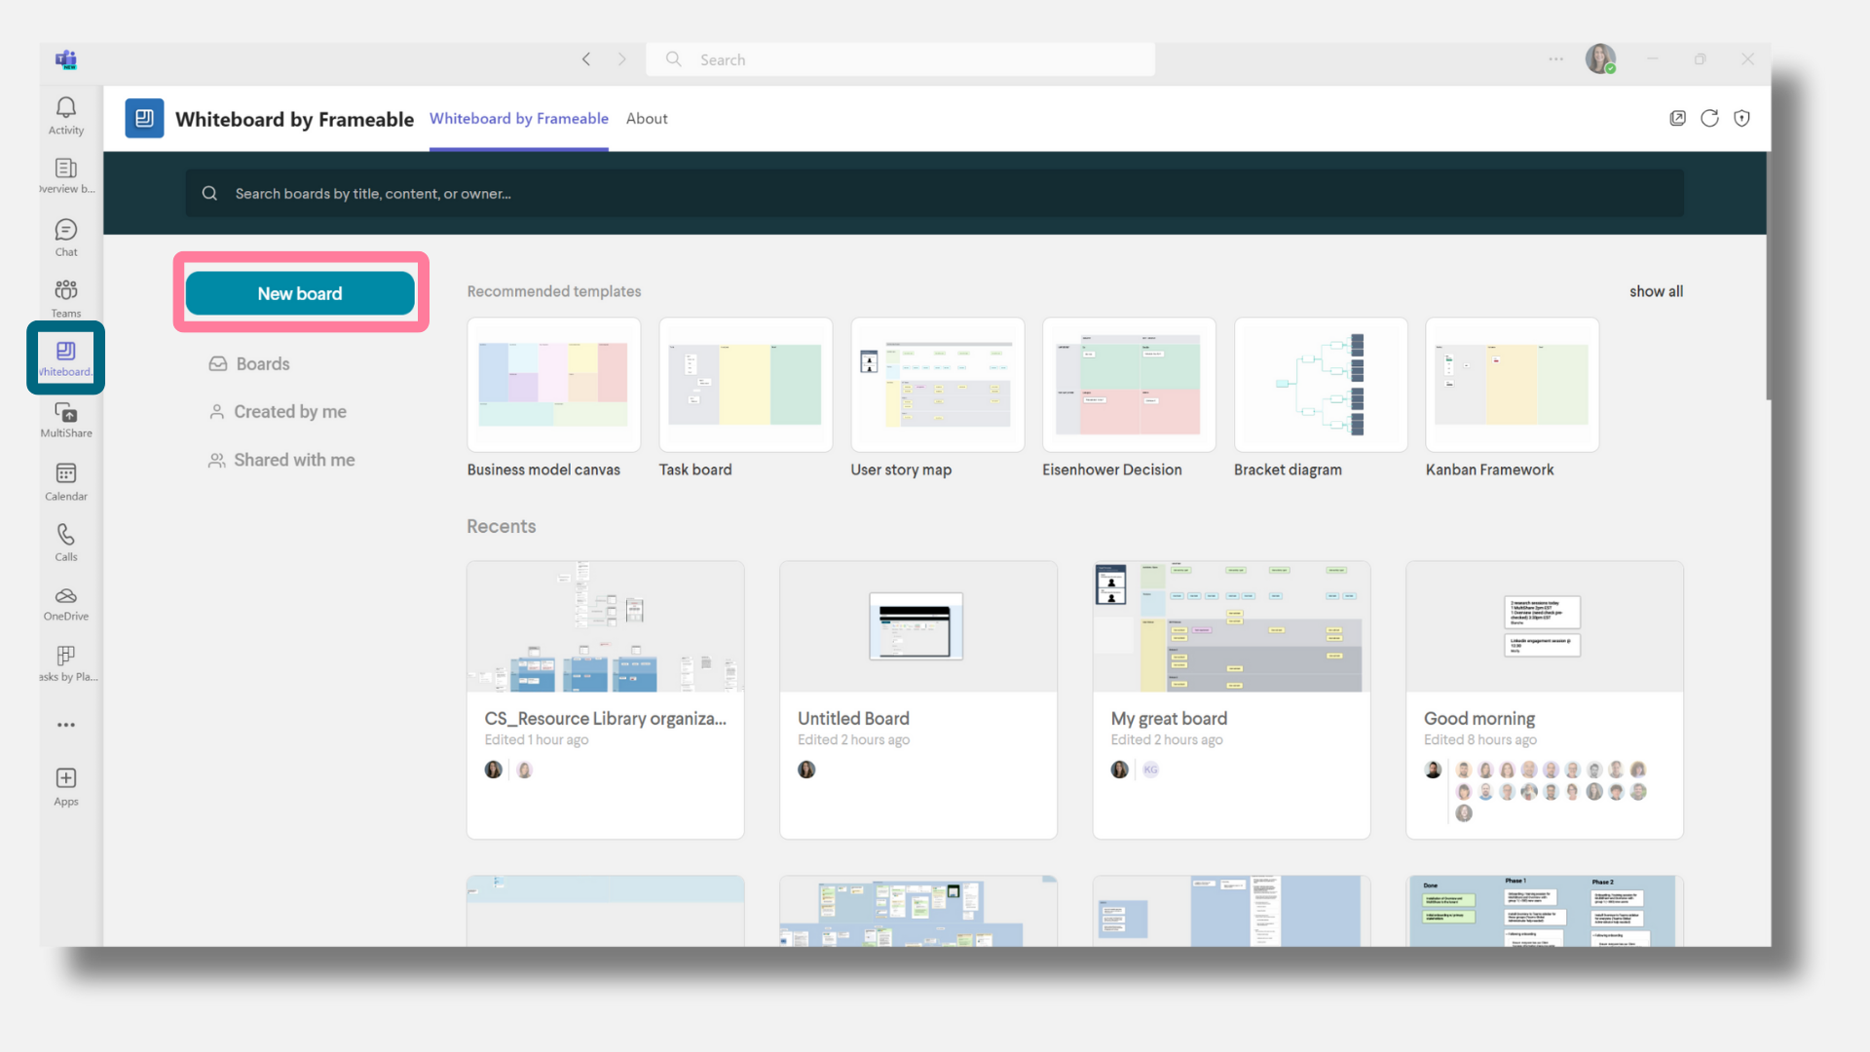Click the 'Untitled Board' title text
Screen dimensions: 1870x1052
click(x=853, y=718)
